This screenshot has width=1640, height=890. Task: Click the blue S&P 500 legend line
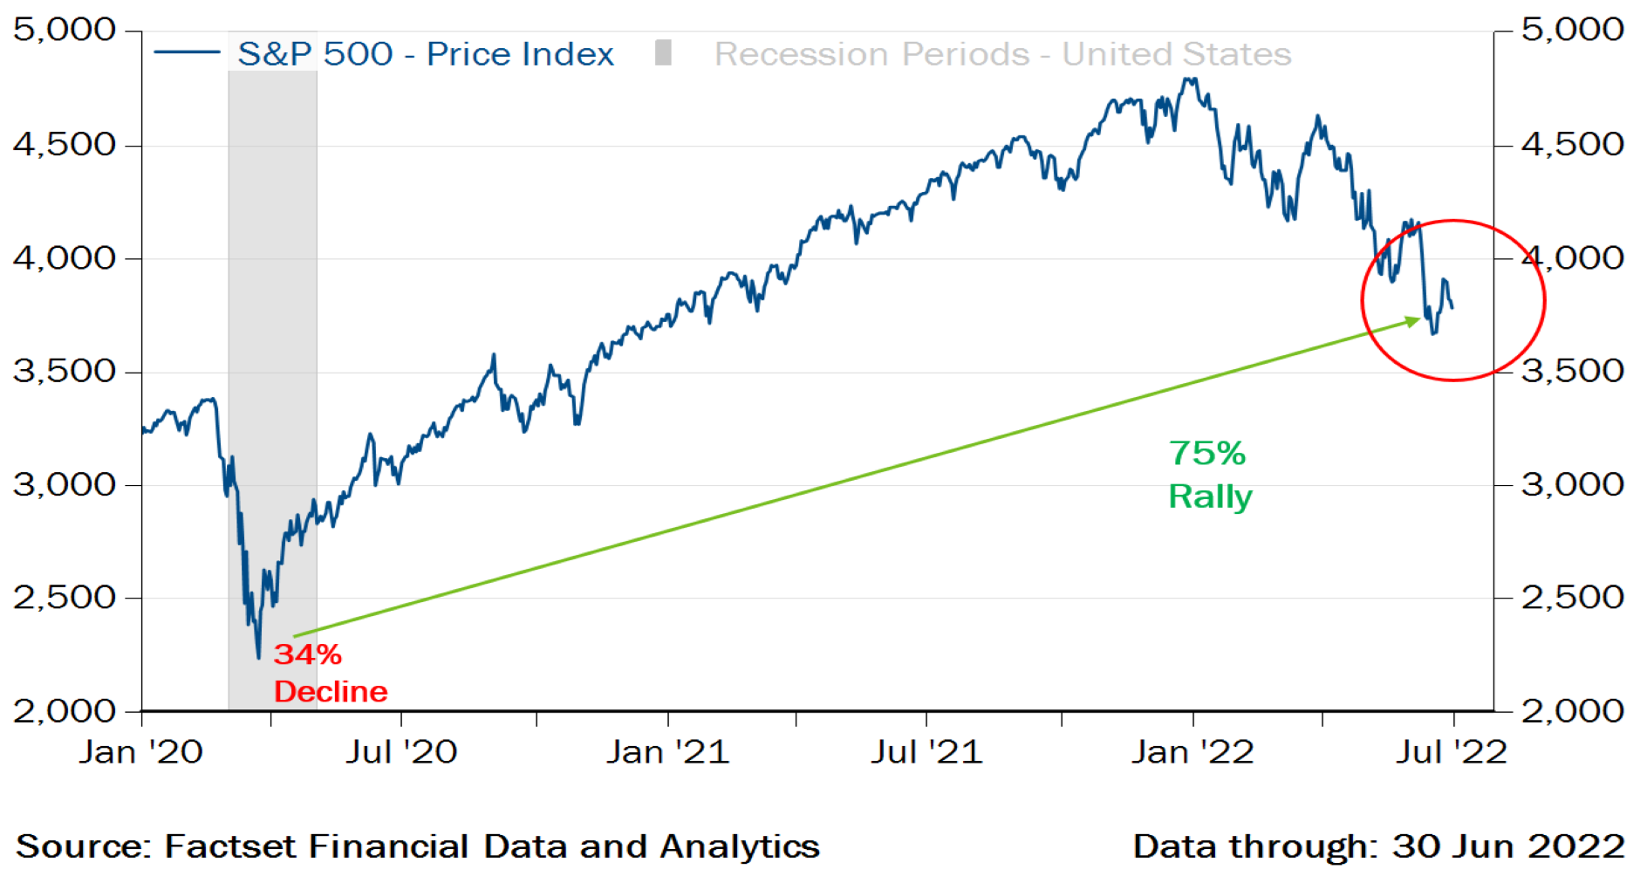point(186,53)
